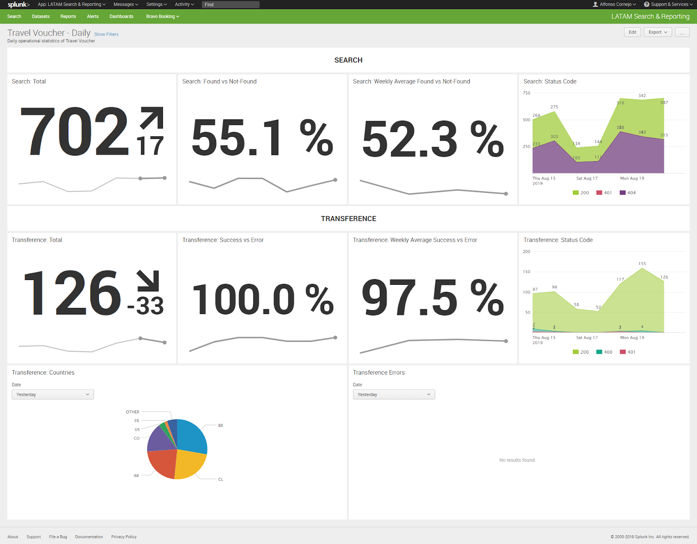Click the Find input field

coord(230,4)
